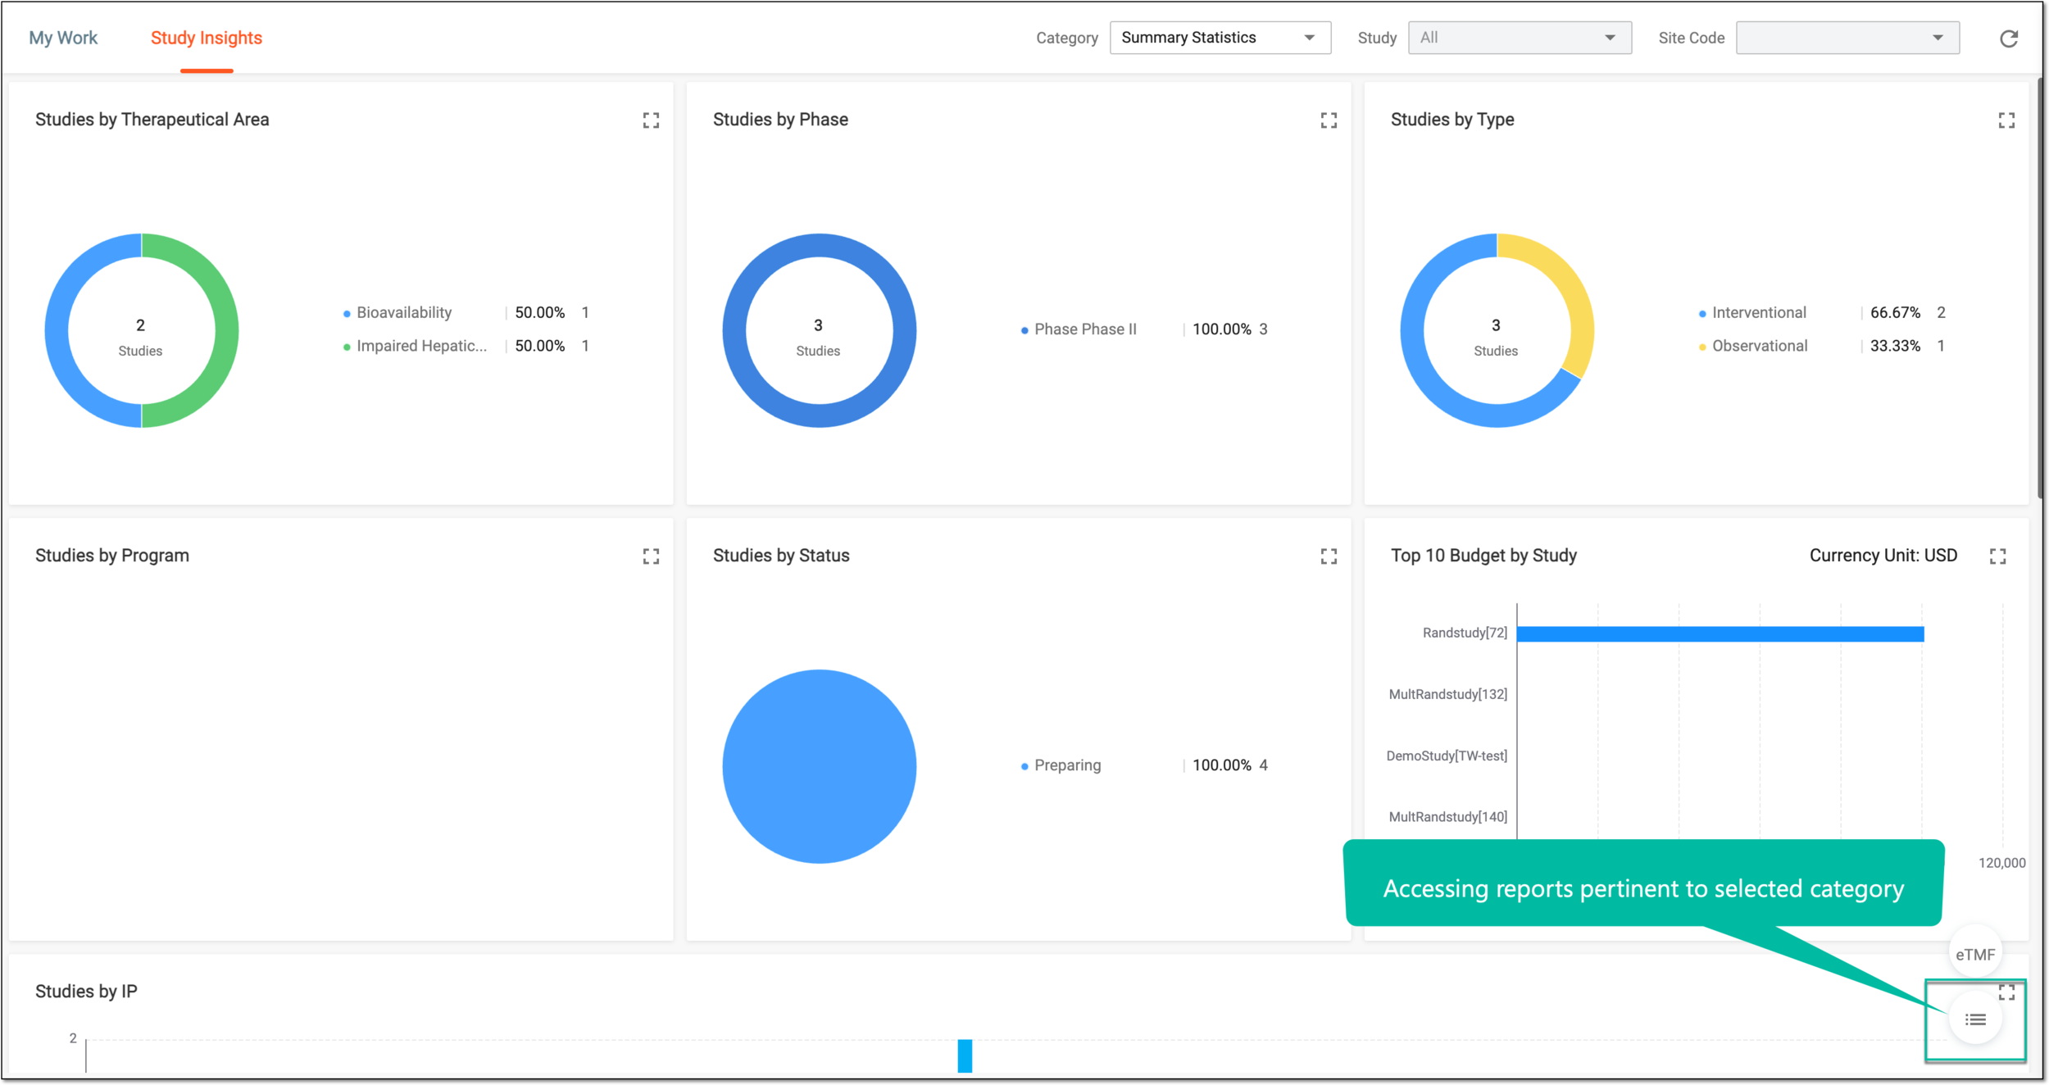The image size is (2049, 1085).
Task: Click the blue Bioavailability legend dot
Action: (x=347, y=314)
